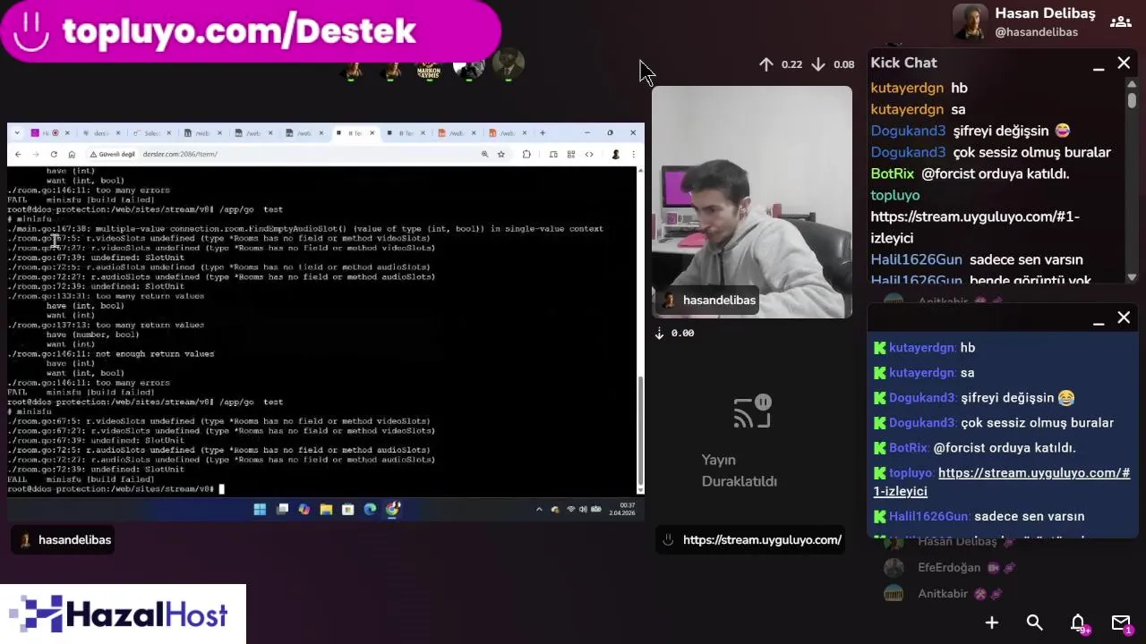The width and height of the screenshot is (1146, 644).
Task: Open Microsoft Edge in taskbar
Action: [370, 509]
